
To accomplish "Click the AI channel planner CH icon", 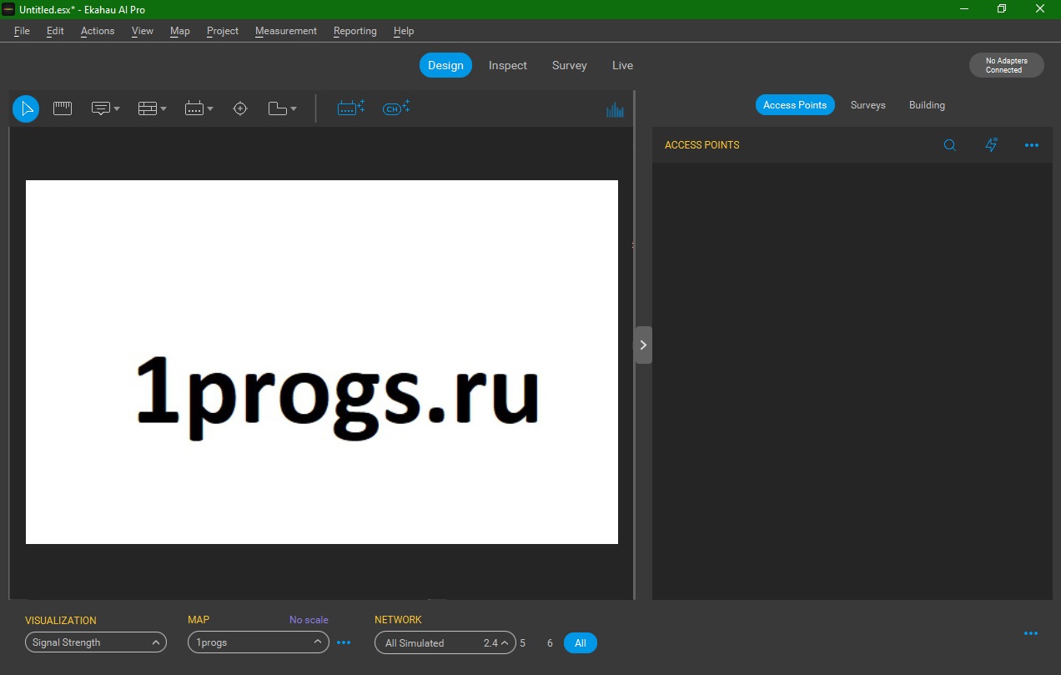I will pos(395,108).
